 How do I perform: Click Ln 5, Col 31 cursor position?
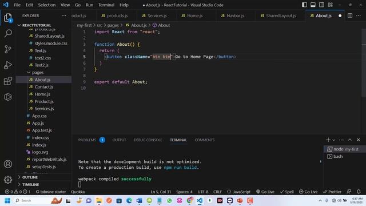pos(161,192)
